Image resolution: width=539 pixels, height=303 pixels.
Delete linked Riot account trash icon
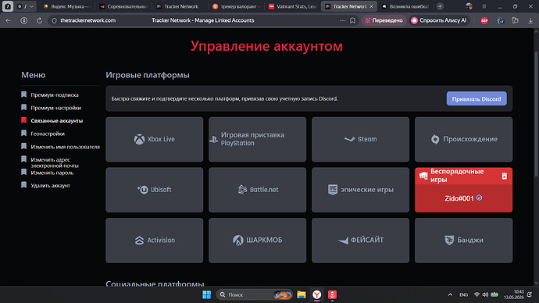pyautogui.click(x=505, y=176)
